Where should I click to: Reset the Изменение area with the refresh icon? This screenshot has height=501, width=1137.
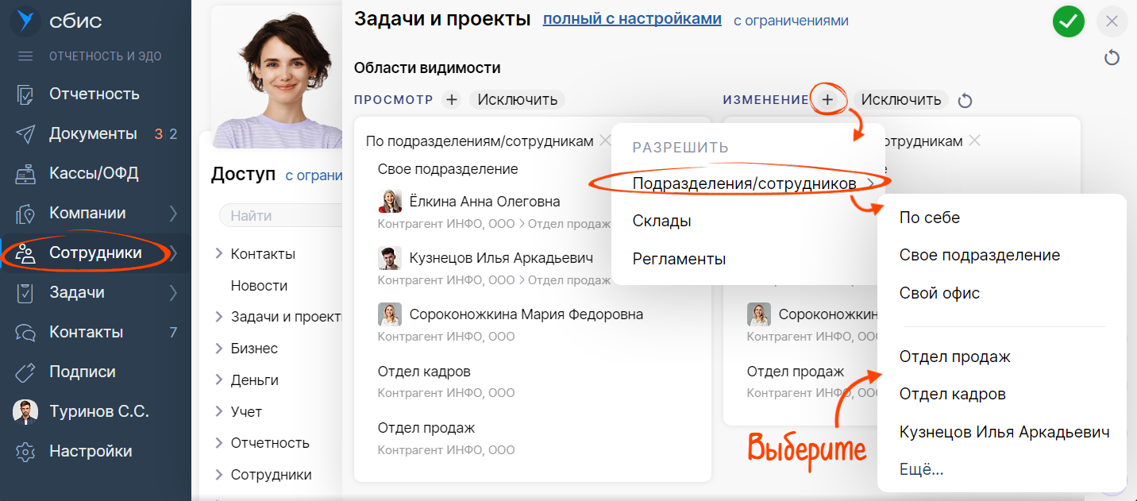coord(965,101)
